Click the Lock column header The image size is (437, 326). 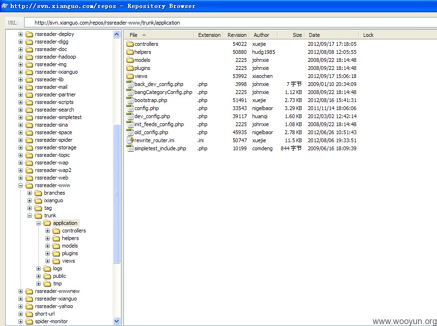click(368, 35)
